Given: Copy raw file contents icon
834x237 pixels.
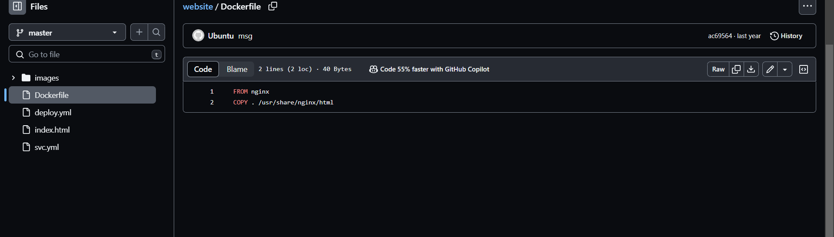Looking at the screenshot, I should click(x=736, y=69).
